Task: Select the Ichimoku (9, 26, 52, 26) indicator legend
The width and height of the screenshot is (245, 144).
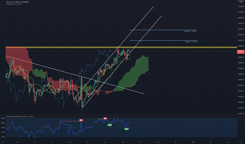Action: pyautogui.click(x=14, y=4)
